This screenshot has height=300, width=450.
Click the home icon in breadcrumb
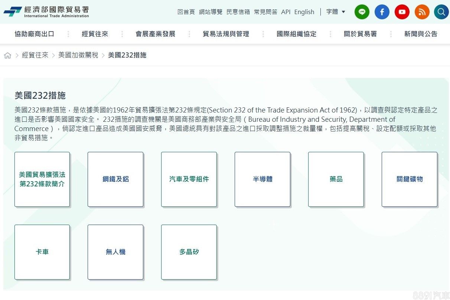pos(7,55)
